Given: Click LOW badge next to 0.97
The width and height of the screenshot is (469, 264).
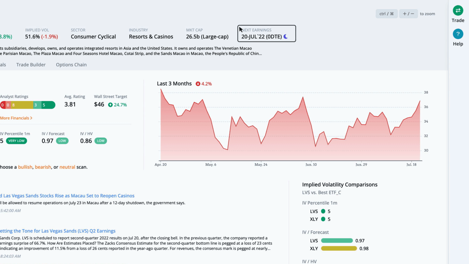Looking at the screenshot, I should click(x=62, y=141).
